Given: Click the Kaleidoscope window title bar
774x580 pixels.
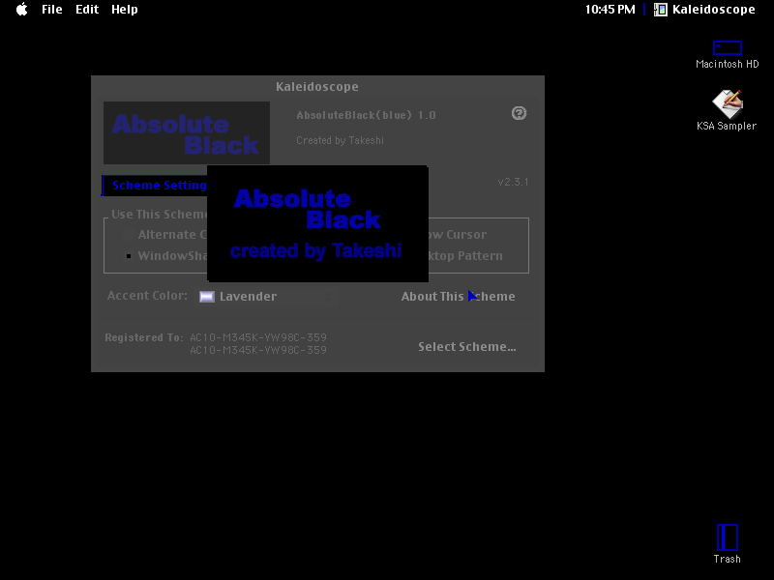Looking at the screenshot, I should coord(317,87).
